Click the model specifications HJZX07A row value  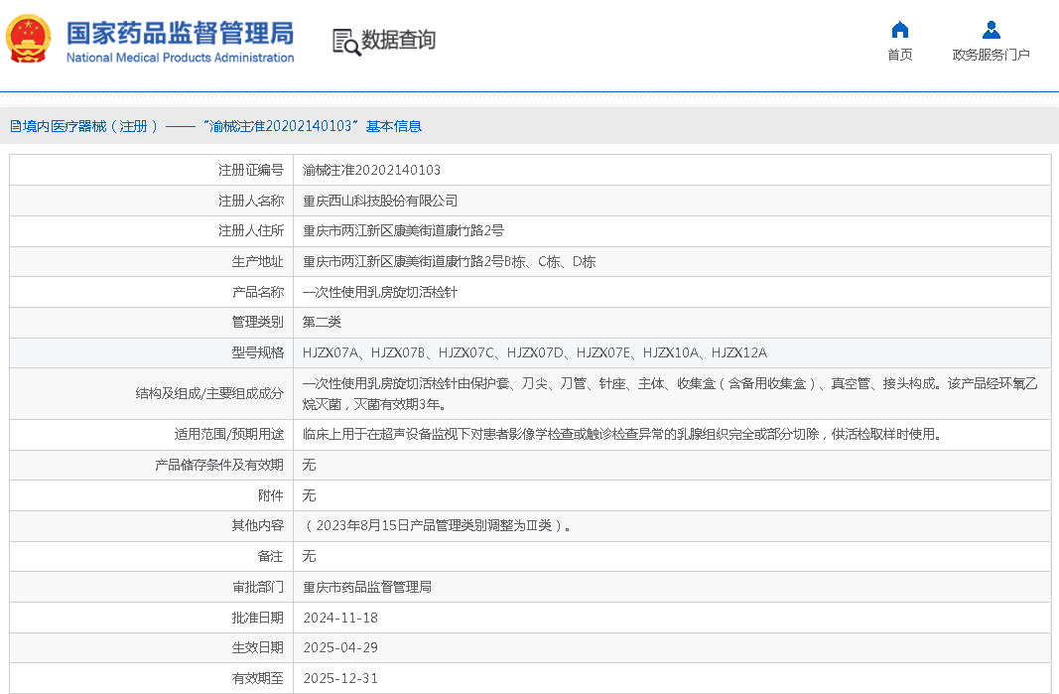(x=534, y=352)
